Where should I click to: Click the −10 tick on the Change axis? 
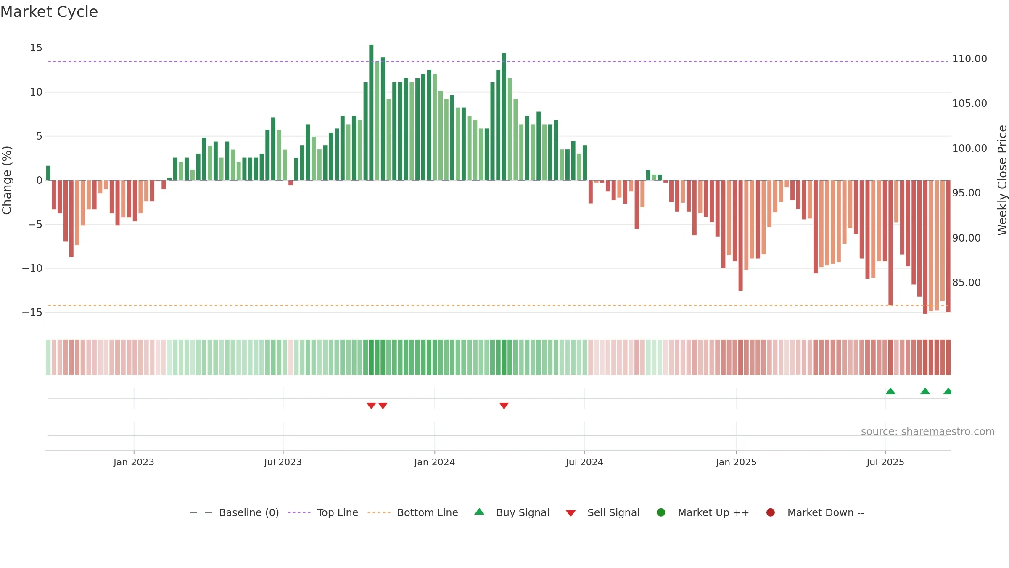pyautogui.click(x=32, y=268)
